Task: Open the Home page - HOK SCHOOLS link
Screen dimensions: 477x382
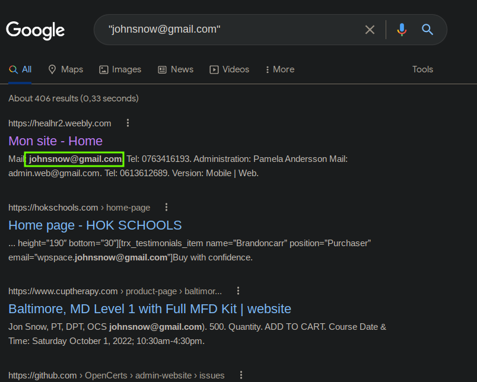Action: click(95, 225)
